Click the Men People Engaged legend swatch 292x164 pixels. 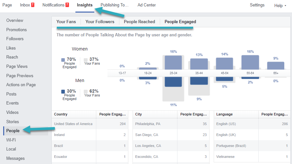pyautogui.click(x=63, y=92)
